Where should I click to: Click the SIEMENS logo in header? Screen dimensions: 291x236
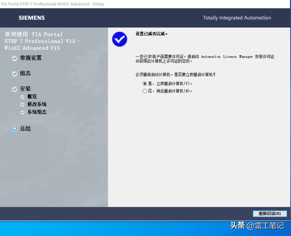click(x=32, y=18)
